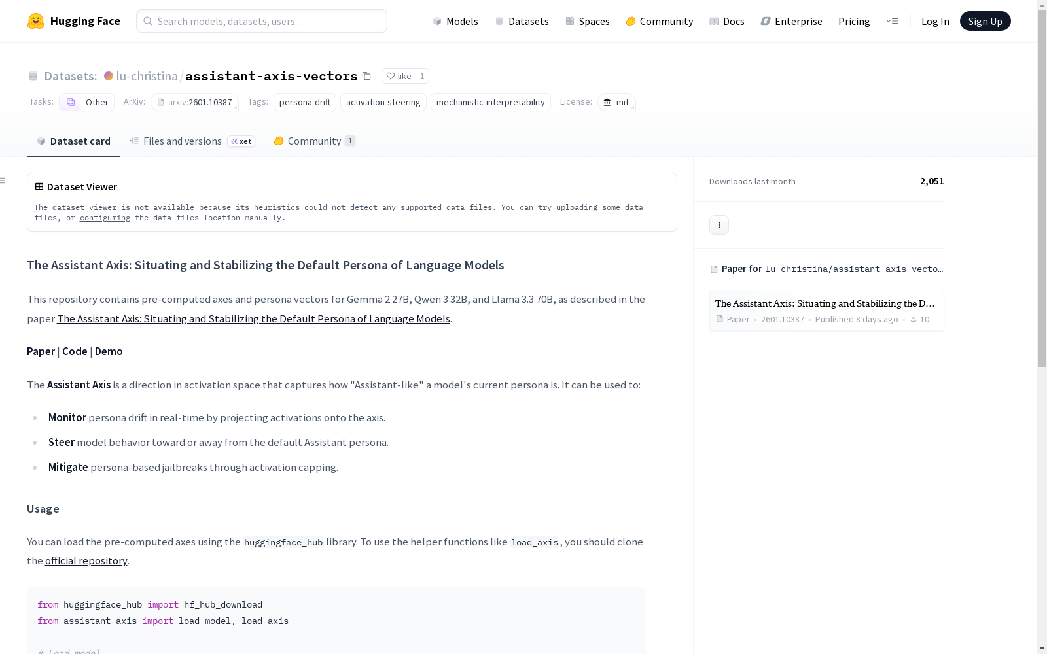The height and width of the screenshot is (654, 1047).
Task: Click the Datasets stack icon in breadcrumb
Action: [x=33, y=76]
